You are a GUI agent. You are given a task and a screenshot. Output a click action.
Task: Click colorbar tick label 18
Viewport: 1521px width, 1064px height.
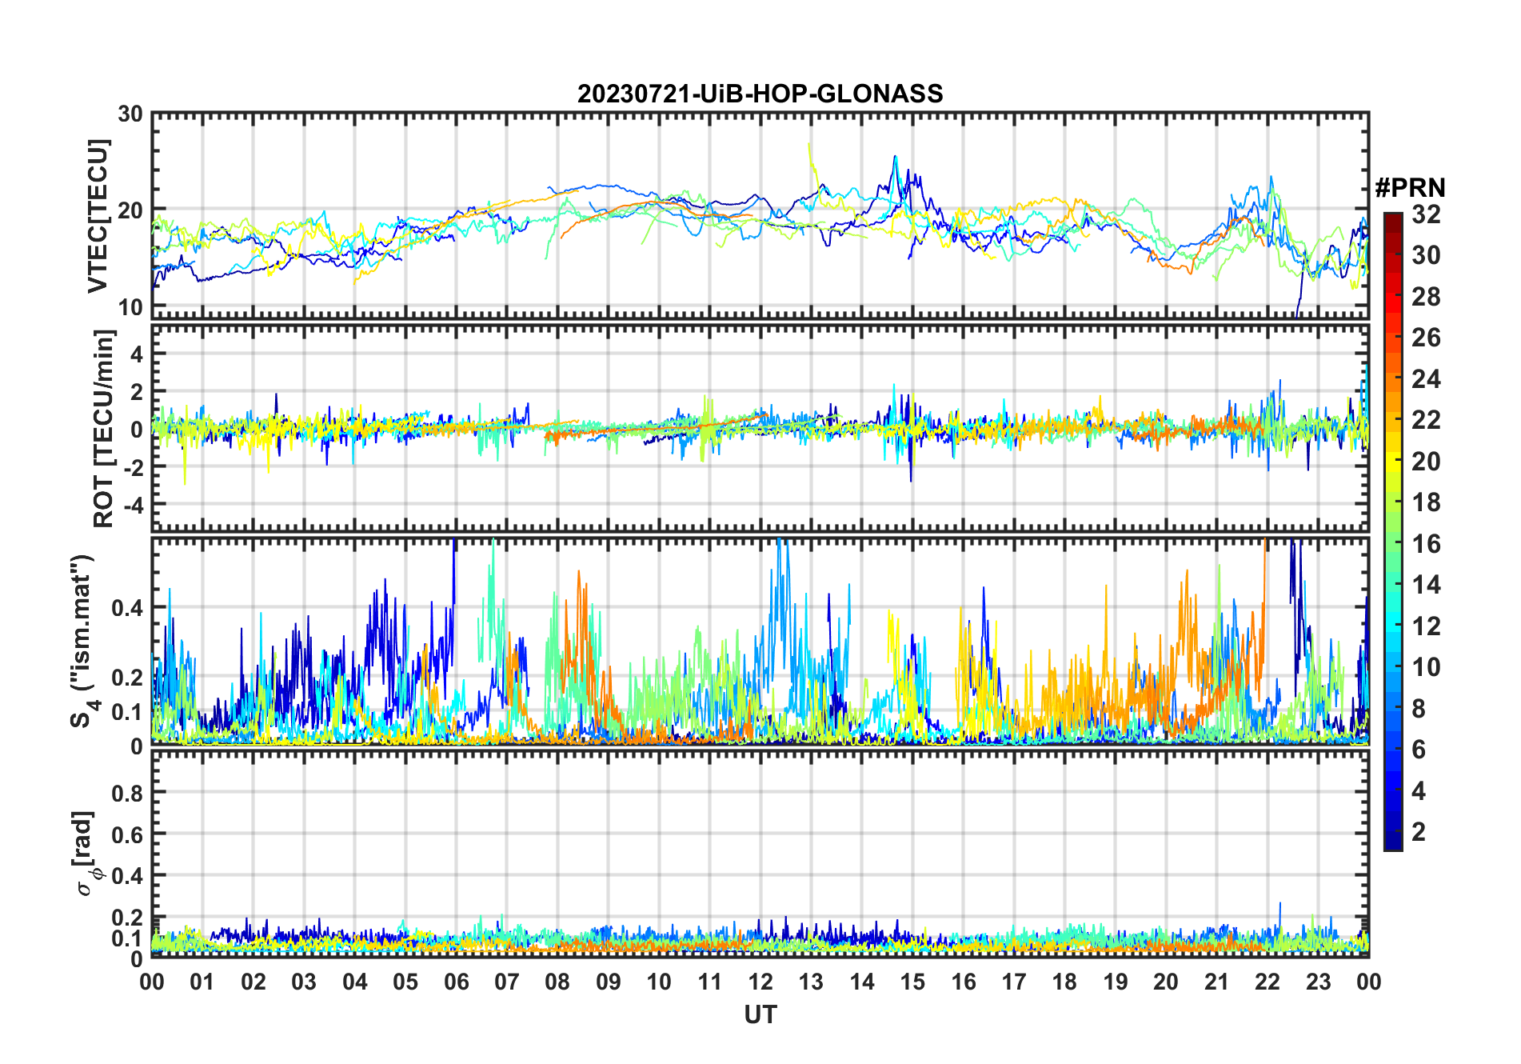click(1426, 502)
